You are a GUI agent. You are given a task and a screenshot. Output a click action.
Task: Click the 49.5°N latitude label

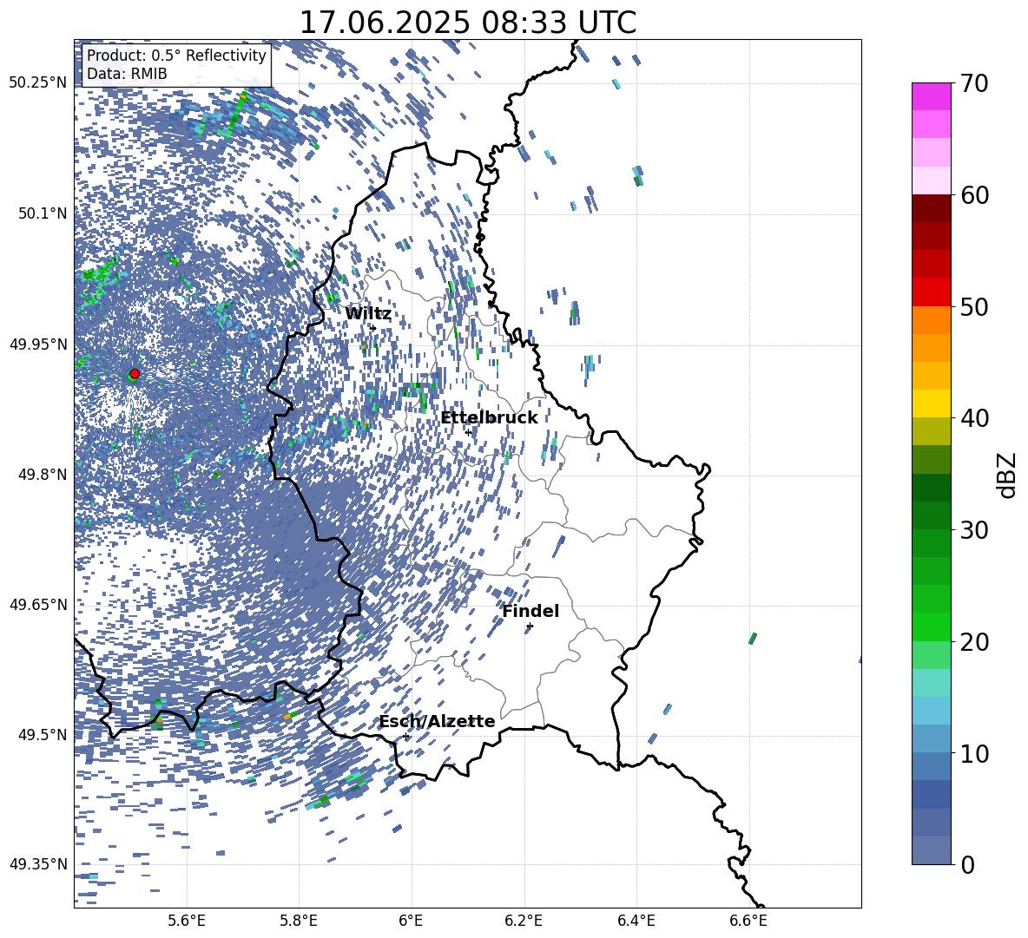click(x=43, y=734)
